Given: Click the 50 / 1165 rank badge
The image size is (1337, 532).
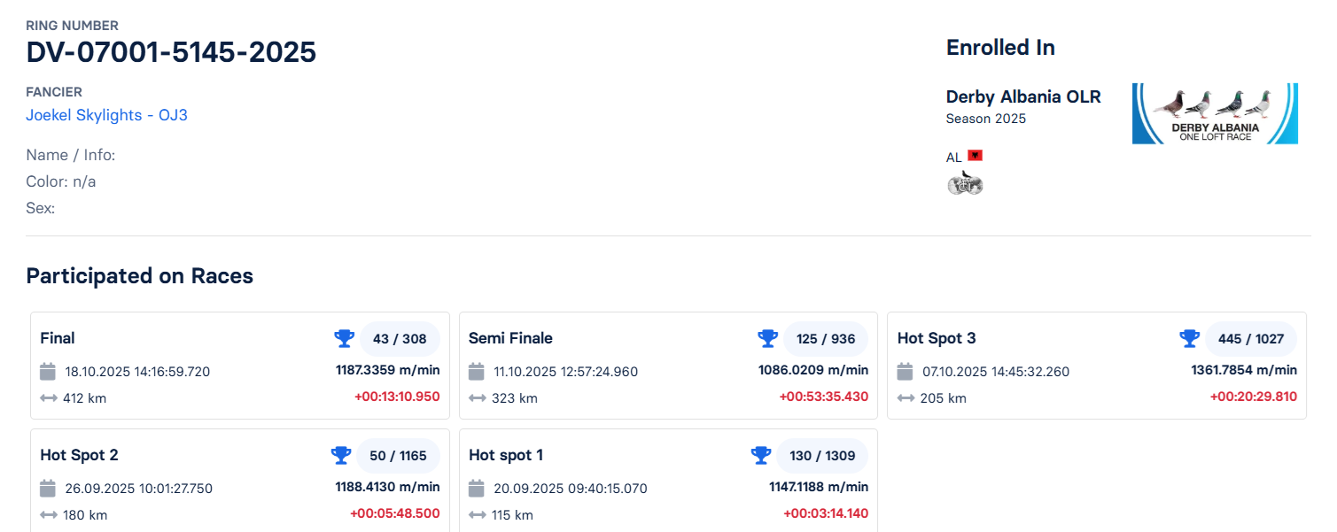Looking at the screenshot, I should tap(398, 456).
